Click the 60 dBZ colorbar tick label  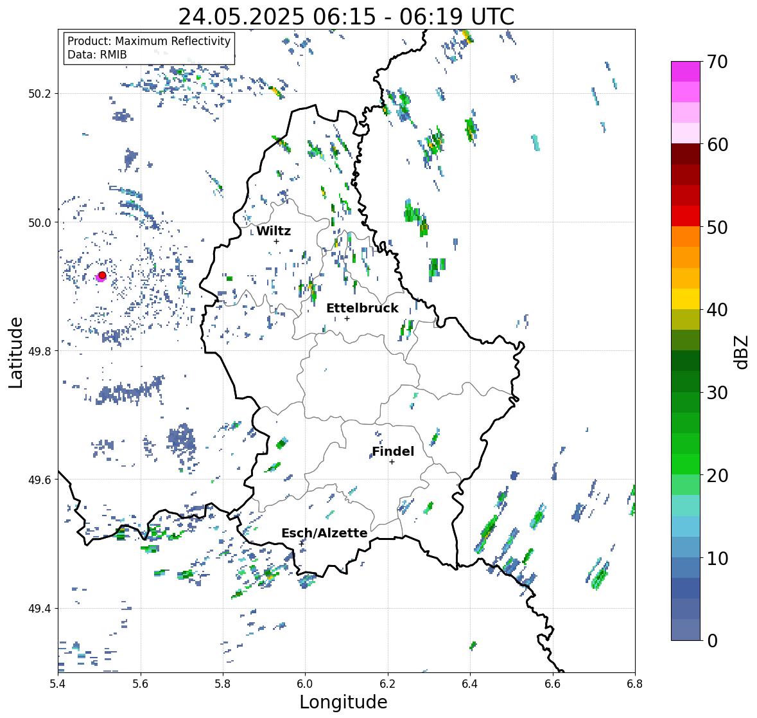click(x=717, y=145)
